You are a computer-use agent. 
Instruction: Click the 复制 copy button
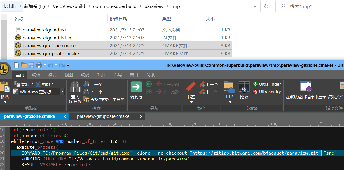tap(22, 84)
